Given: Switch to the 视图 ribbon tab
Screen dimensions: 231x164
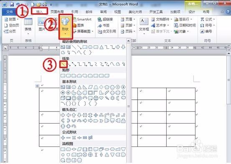Looking at the screenshot, I should coord(117,12).
